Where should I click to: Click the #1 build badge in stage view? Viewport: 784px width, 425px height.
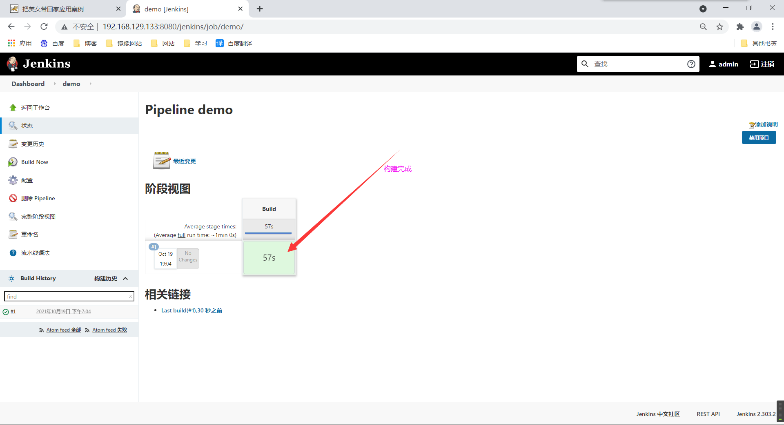point(154,247)
